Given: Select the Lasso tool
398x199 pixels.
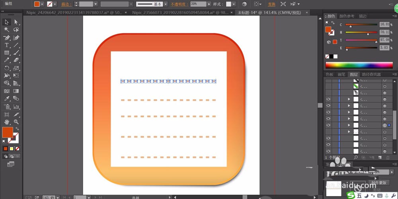Looking at the screenshot, I should [16, 30].
